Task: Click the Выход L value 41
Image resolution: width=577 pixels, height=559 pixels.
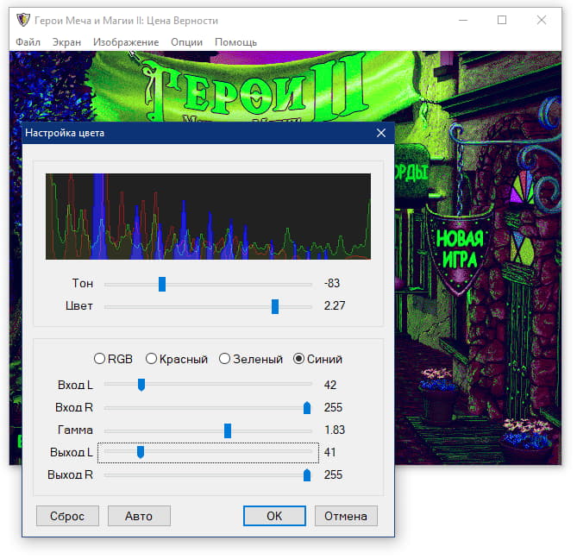Action: pyautogui.click(x=330, y=452)
